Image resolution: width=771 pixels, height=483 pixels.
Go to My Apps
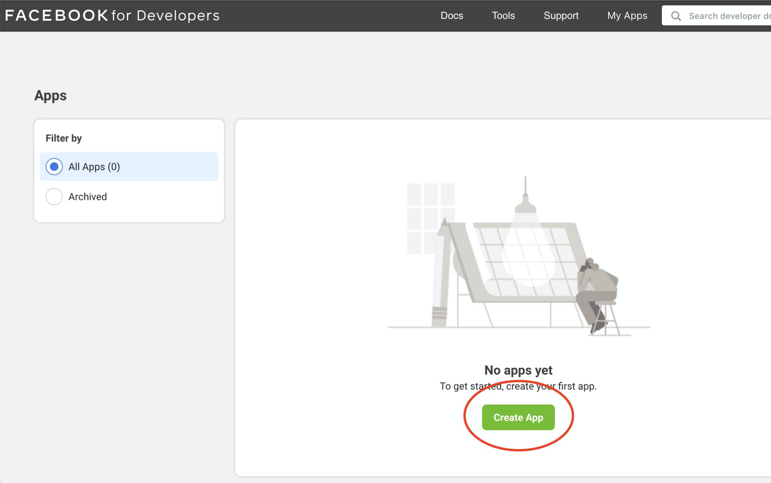(627, 15)
